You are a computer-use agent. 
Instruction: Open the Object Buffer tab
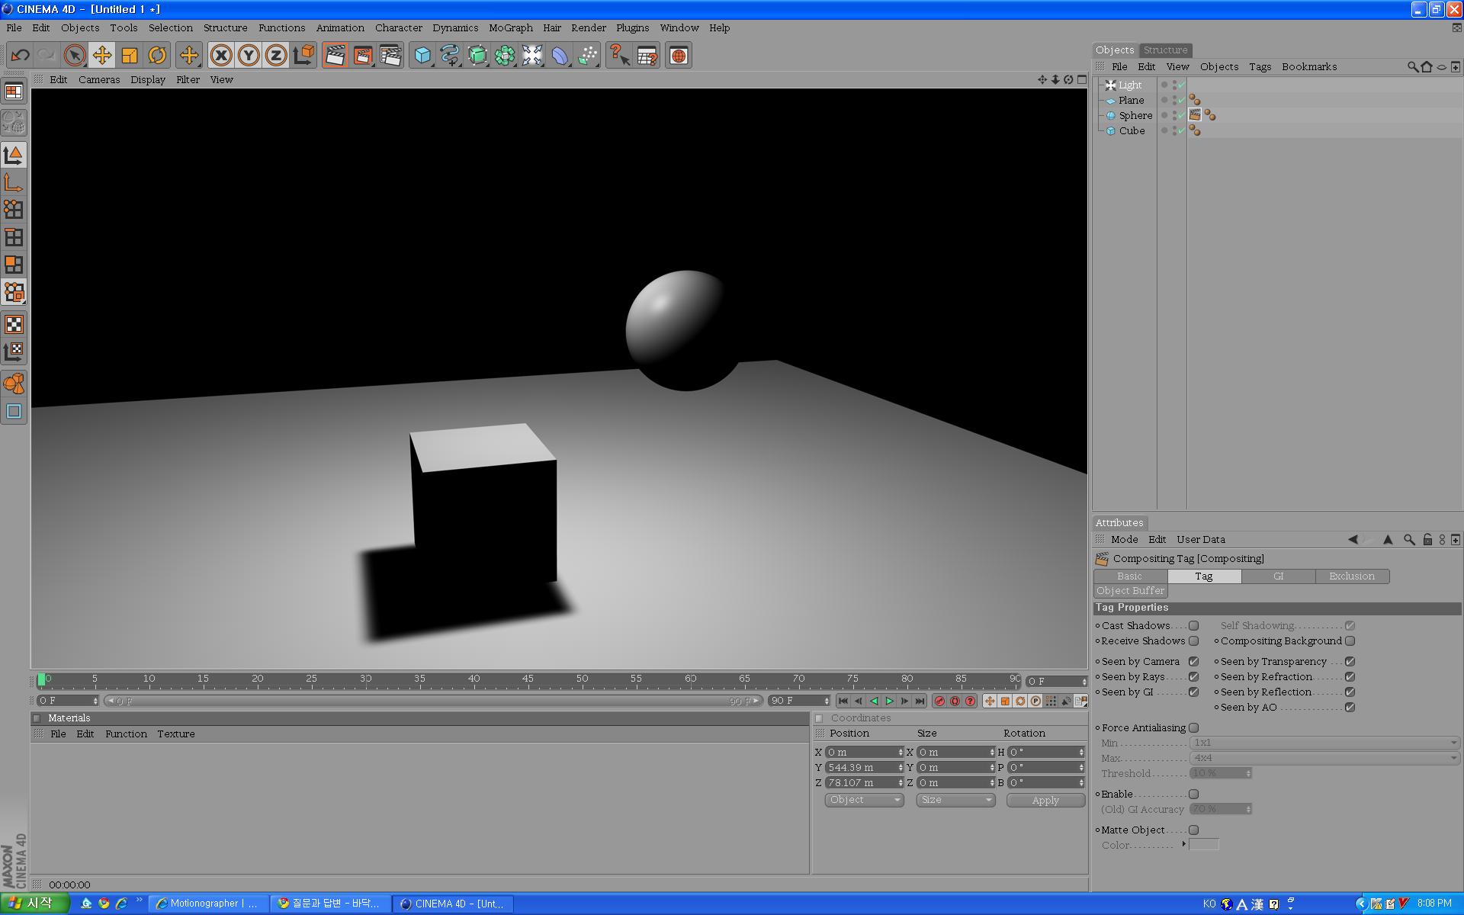point(1130,591)
